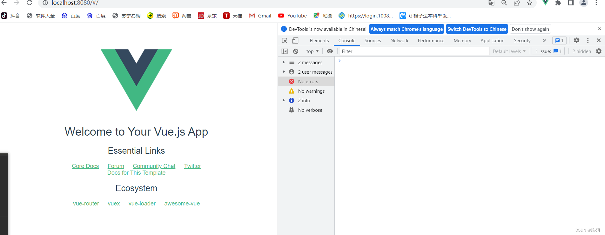Click the live expression eye icon
Viewport: 605px width, 235px height.
[x=330, y=51]
